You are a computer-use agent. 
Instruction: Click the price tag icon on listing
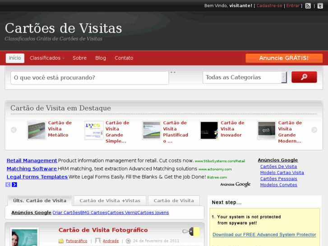point(191,232)
